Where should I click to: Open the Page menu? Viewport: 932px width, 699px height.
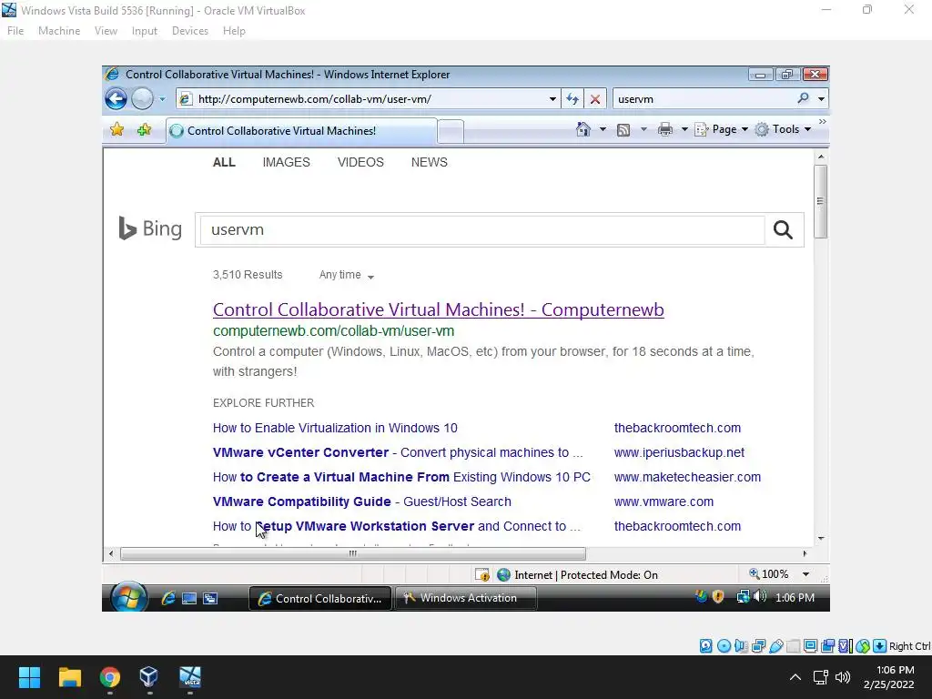(x=722, y=129)
